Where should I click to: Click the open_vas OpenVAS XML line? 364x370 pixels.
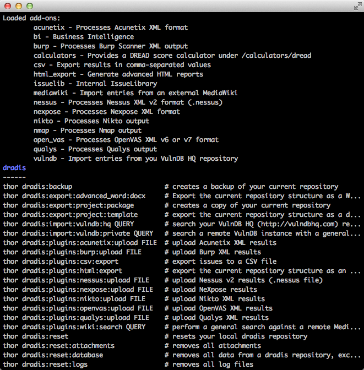coord(126,140)
